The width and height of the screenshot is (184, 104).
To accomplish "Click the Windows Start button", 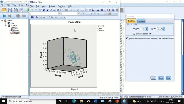I will [3, 101].
